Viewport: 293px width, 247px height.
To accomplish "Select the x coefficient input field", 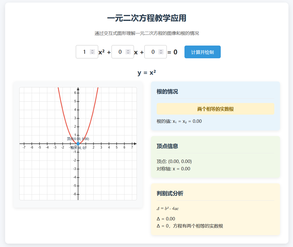I will click(x=120, y=52).
